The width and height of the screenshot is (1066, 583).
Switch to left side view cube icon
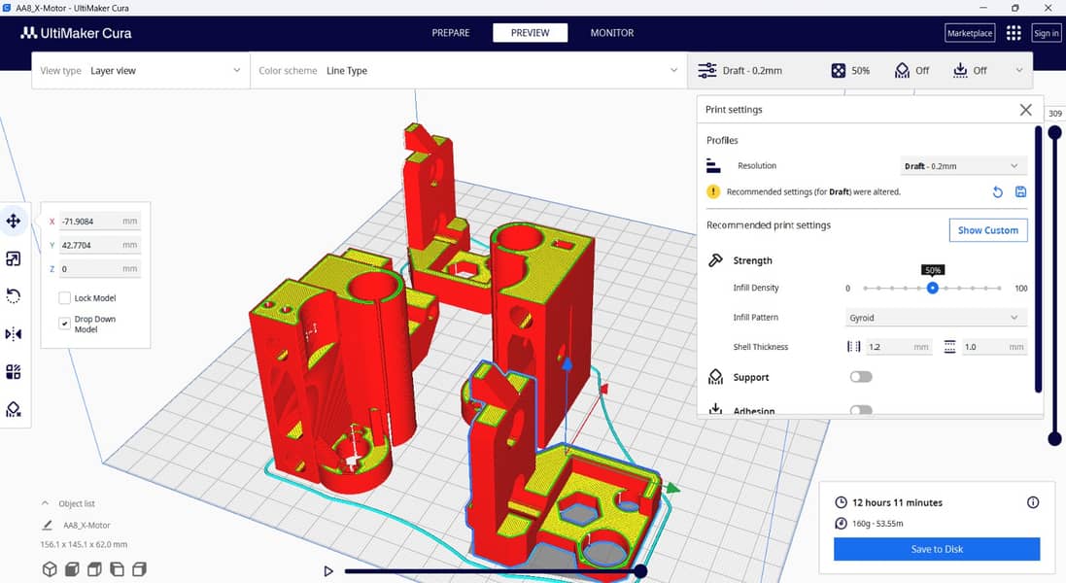[x=117, y=568]
